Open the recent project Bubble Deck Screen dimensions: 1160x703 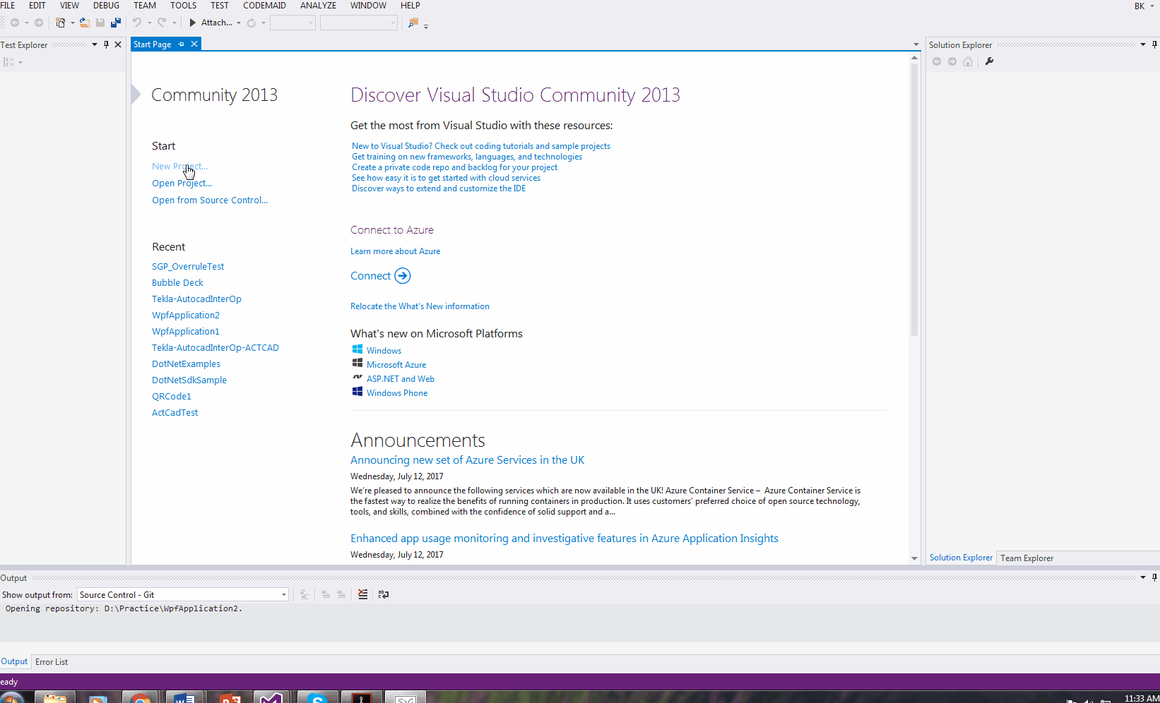point(177,282)
